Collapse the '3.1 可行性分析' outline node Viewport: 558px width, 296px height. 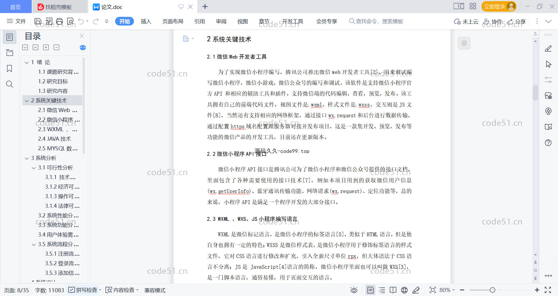(34, 168)
